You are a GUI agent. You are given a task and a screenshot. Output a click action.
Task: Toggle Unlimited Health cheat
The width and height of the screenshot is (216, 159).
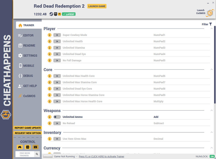[57, 41]
